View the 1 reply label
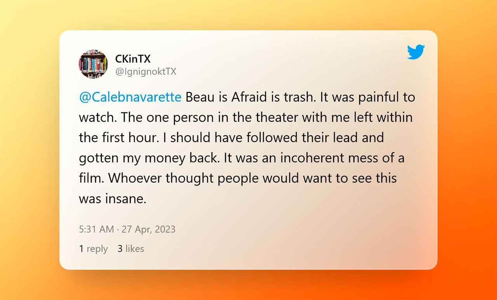The width and height of the screenshot is (497, 300). 94,249
